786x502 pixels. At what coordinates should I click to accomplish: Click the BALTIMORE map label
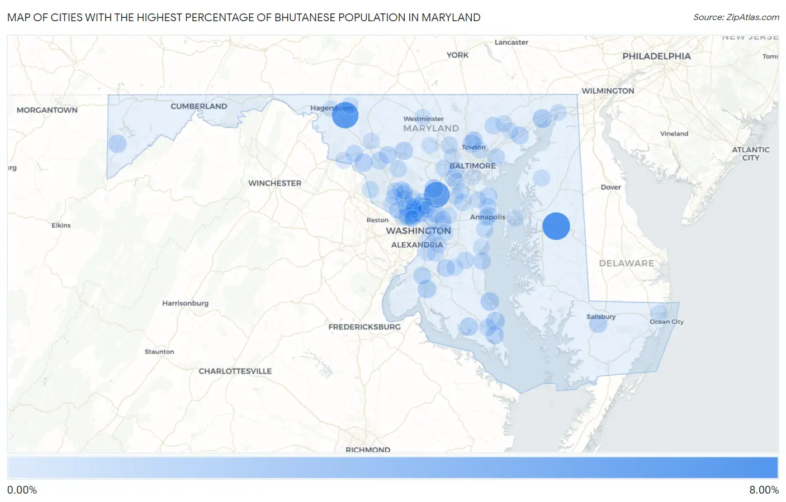(472, 166)
